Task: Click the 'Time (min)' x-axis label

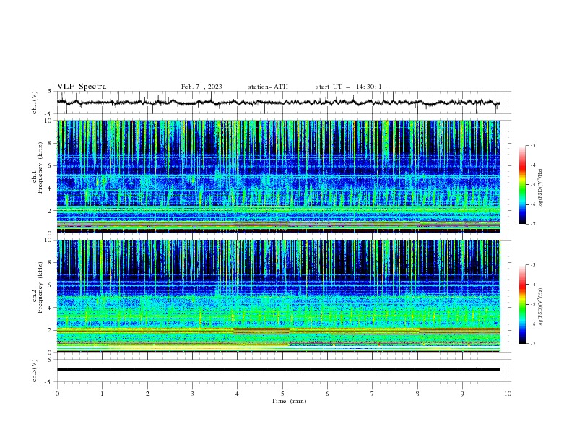Action: coord(289,401)
